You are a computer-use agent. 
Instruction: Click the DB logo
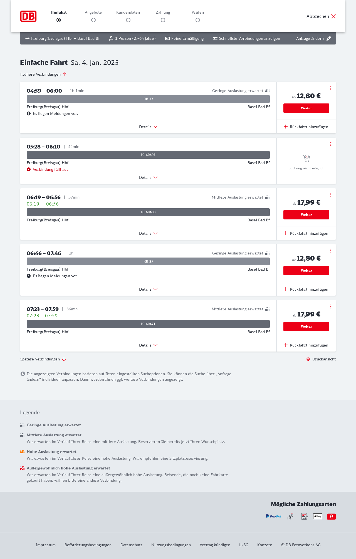[28, 16]
